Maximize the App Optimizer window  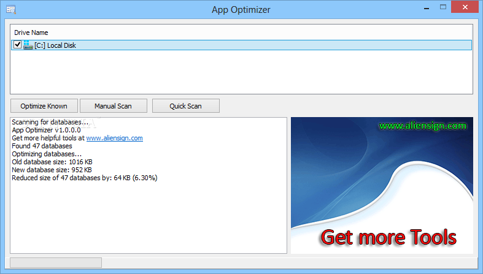443,7
